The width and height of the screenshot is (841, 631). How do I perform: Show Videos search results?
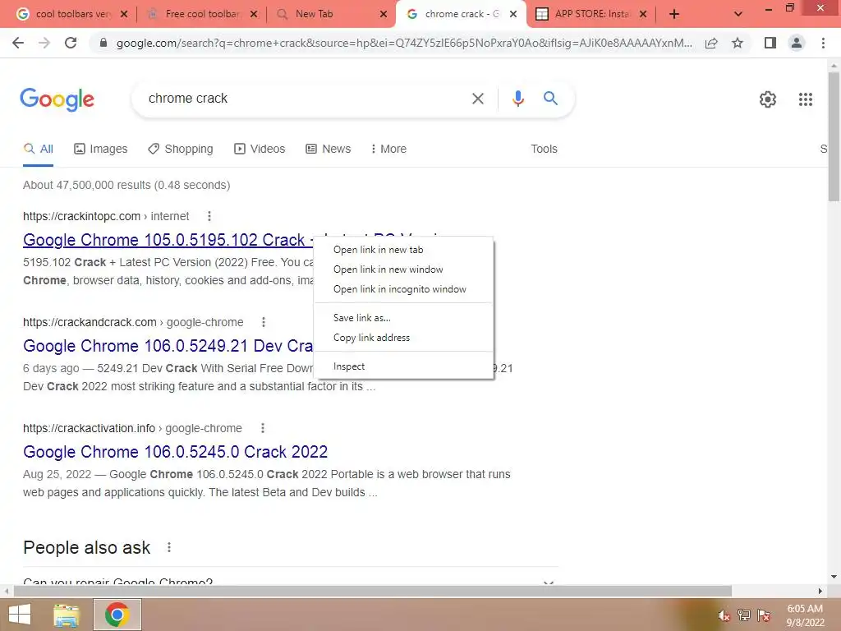(260, 150)
